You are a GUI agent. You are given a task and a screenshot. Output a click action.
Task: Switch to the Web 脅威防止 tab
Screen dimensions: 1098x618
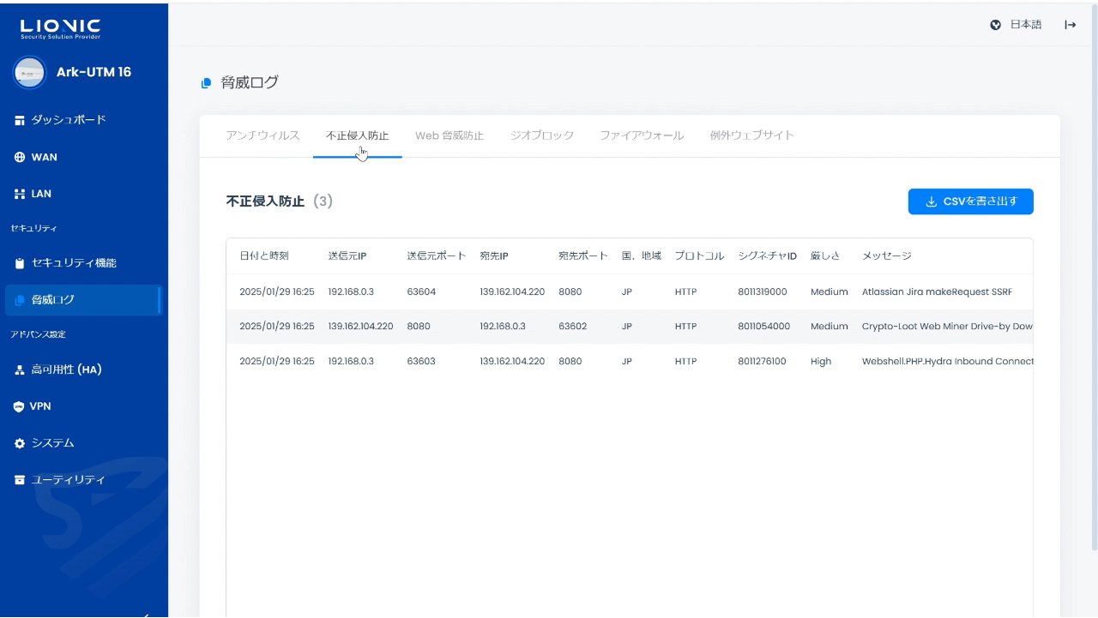pyautogui.click(x=449, y=135)
